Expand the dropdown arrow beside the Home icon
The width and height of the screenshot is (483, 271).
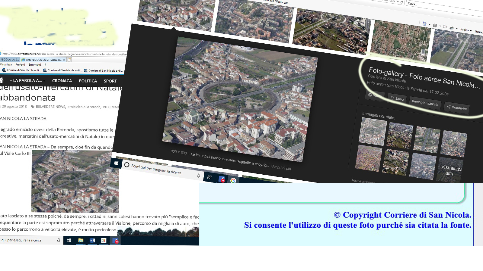430,24
